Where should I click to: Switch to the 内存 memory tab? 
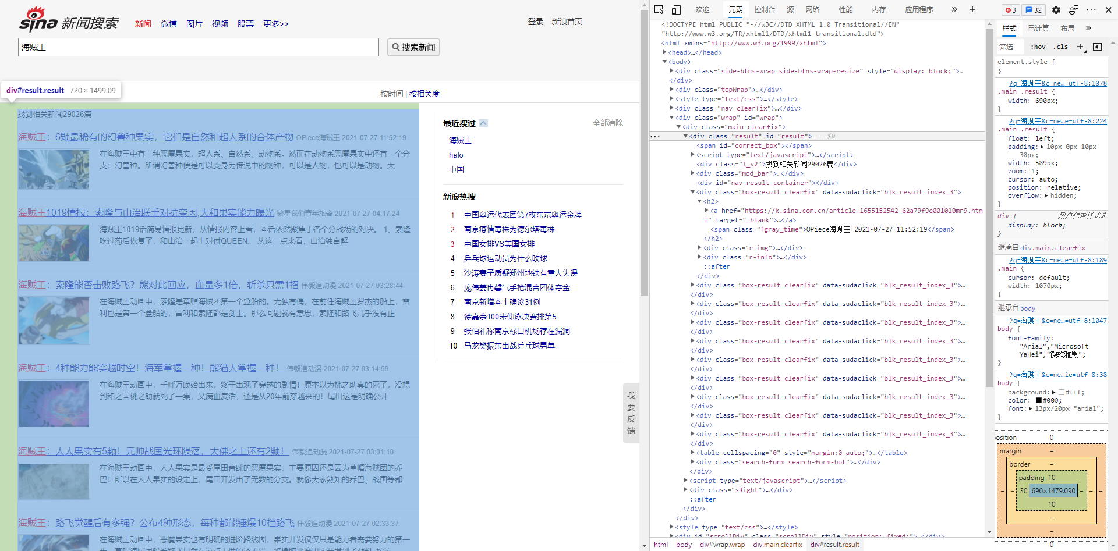click(x=879, y=10)
